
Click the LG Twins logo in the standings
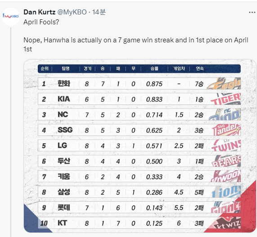point(226,146)
